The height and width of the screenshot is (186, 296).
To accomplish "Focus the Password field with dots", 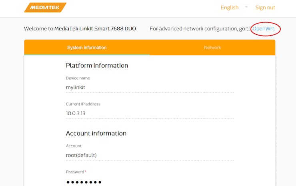I will 150,182.
